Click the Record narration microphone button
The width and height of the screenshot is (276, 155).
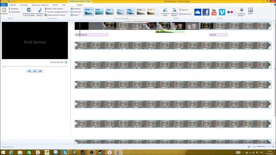point(56,12)
